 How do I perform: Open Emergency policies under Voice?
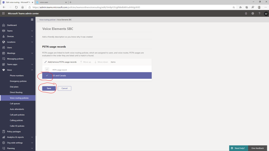[x=18, y=81]
